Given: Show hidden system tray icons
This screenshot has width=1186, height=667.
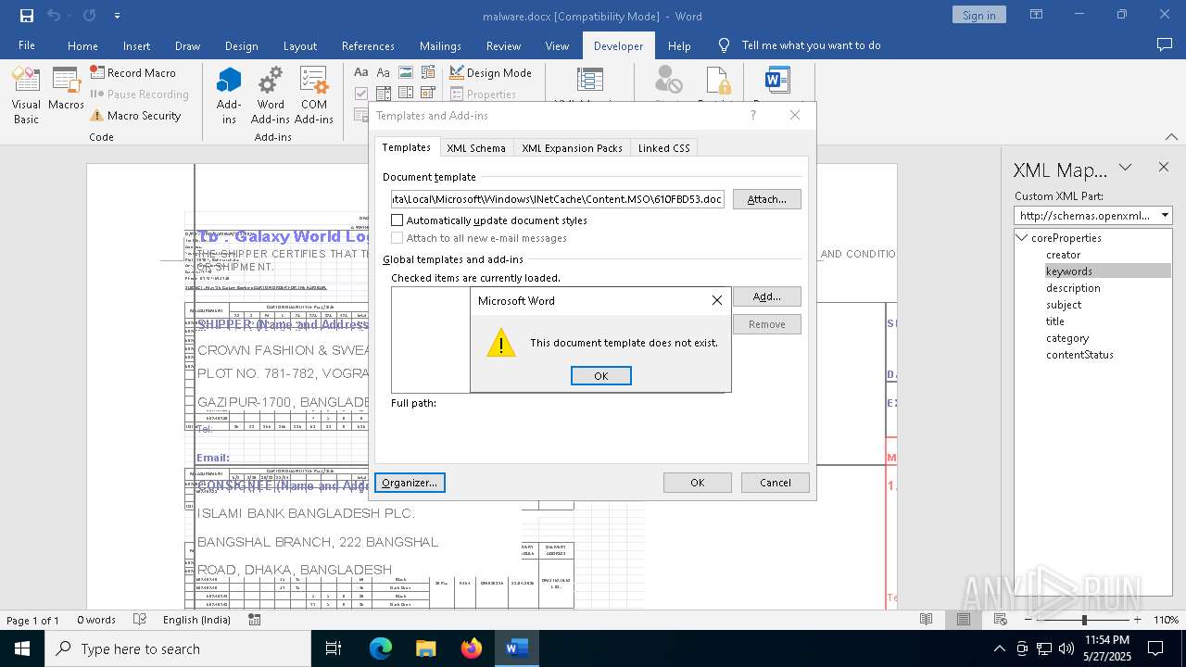Looking at the screenshot, I should click(999, 649).
